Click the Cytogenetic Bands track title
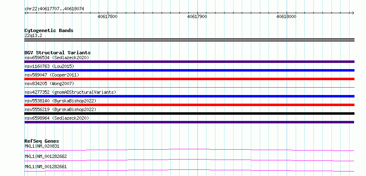Screen dimensions: 366x176 pyautogui.click(x=49, y=30)
